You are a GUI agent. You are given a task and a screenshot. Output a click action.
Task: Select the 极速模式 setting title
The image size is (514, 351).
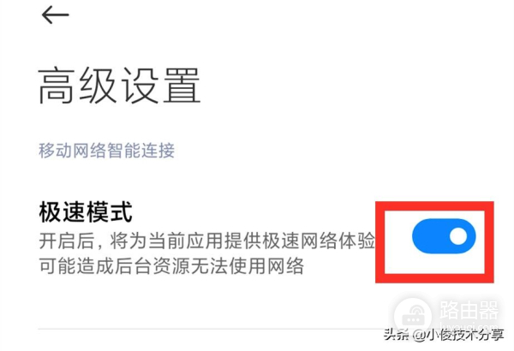point(86,212)
